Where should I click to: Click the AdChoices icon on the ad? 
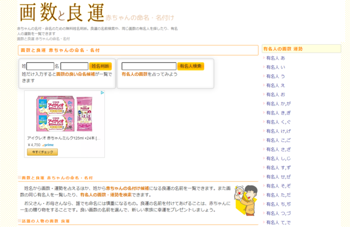tap(102, 94)
